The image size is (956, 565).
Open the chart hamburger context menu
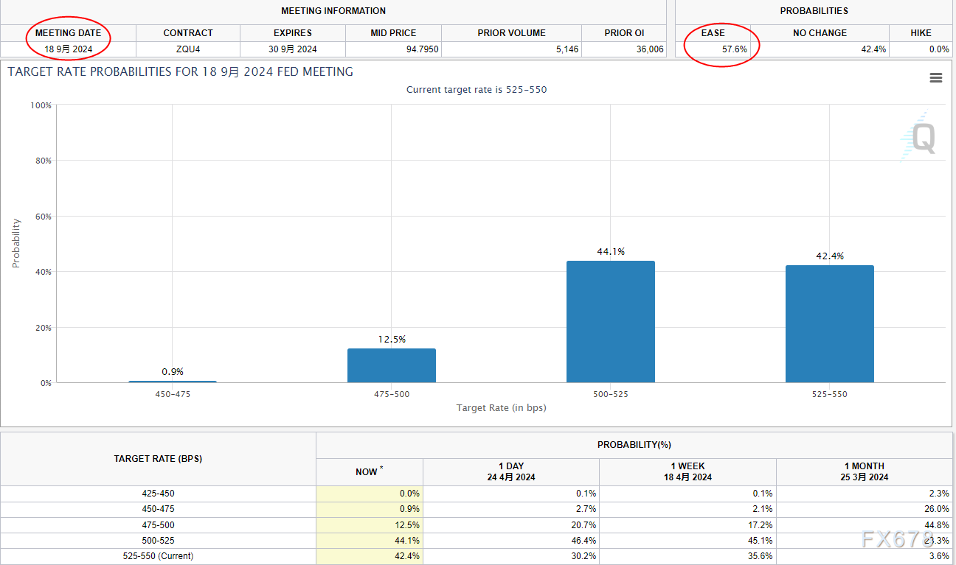point(935,78)
